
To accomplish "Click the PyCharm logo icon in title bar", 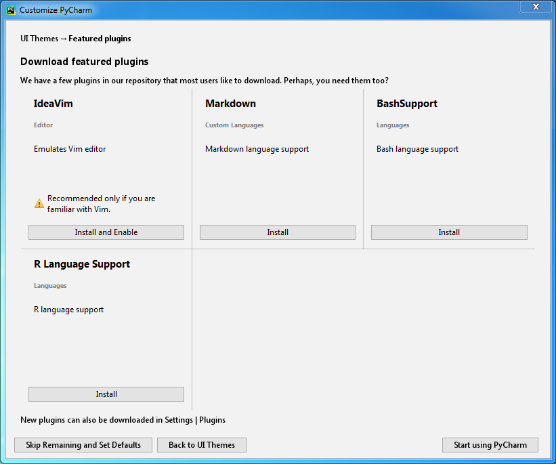I will [11, 10].
